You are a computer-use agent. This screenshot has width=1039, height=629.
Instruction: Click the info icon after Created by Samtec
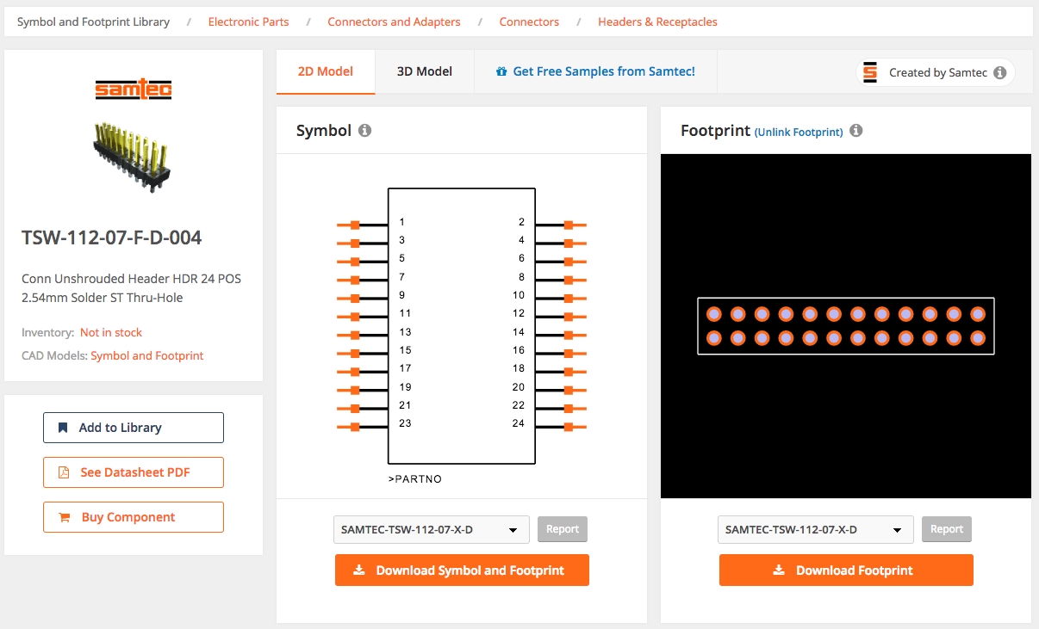[x=999, y=73]
